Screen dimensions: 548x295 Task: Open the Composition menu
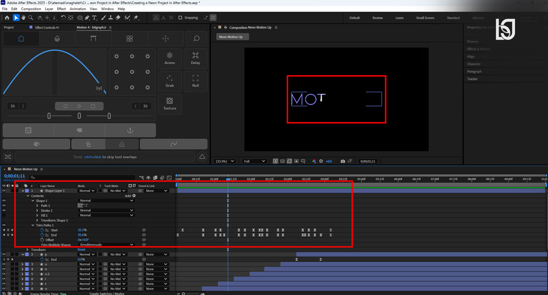(x=31, y=9)
